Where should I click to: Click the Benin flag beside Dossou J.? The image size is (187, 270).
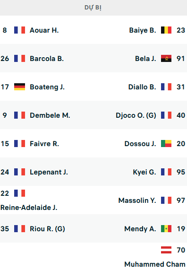(x=166, y=143)
